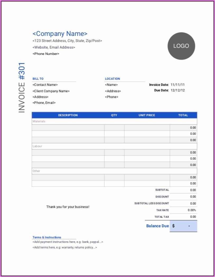Image resolution: width=215 pixels, height=277 pixels.
Task: Select the payment instructions placeholder text
Action: pos(68,242)
